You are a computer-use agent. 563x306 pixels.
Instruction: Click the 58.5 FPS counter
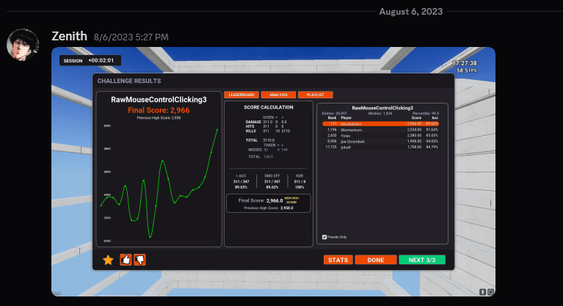[x=466, y=70]
